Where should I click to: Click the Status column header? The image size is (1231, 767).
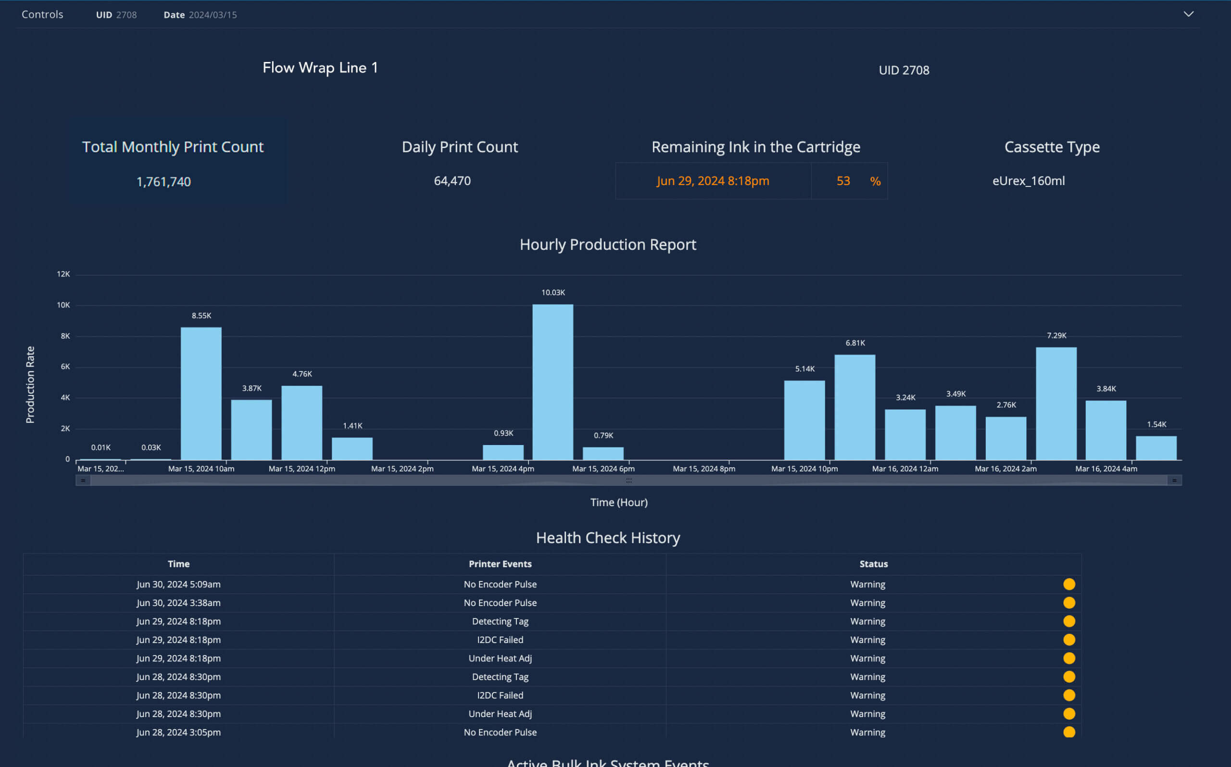pyautogui.click(x=873, y=564)
